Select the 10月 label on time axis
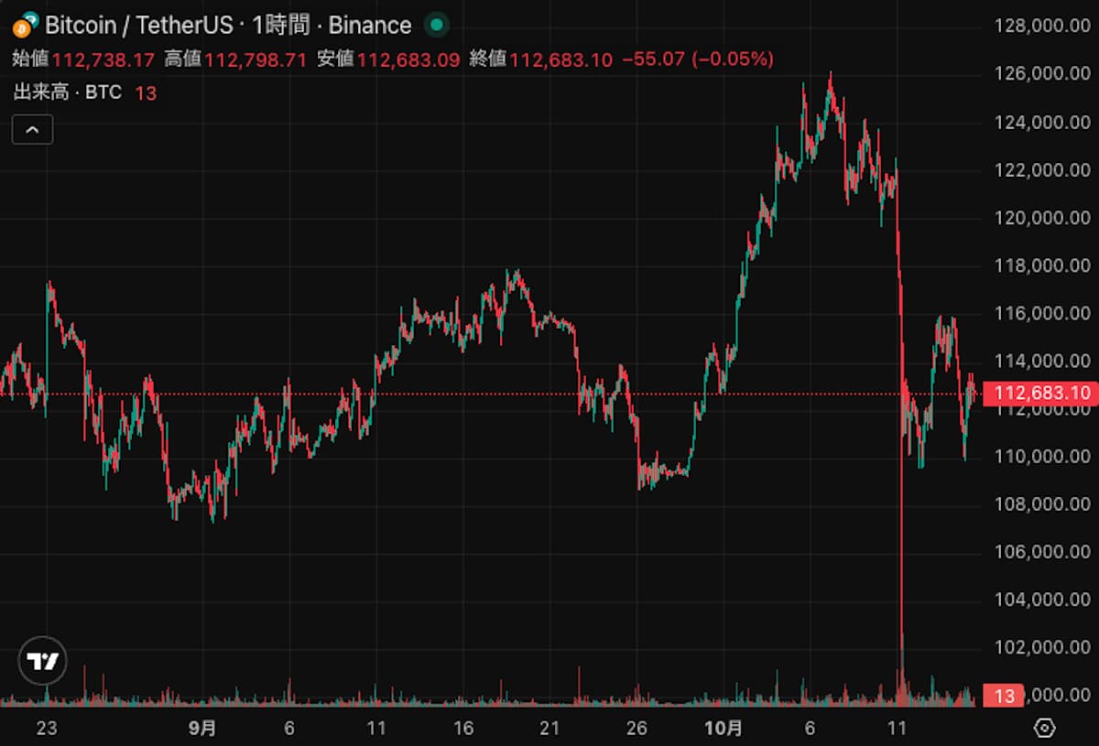 click(724, 728)
